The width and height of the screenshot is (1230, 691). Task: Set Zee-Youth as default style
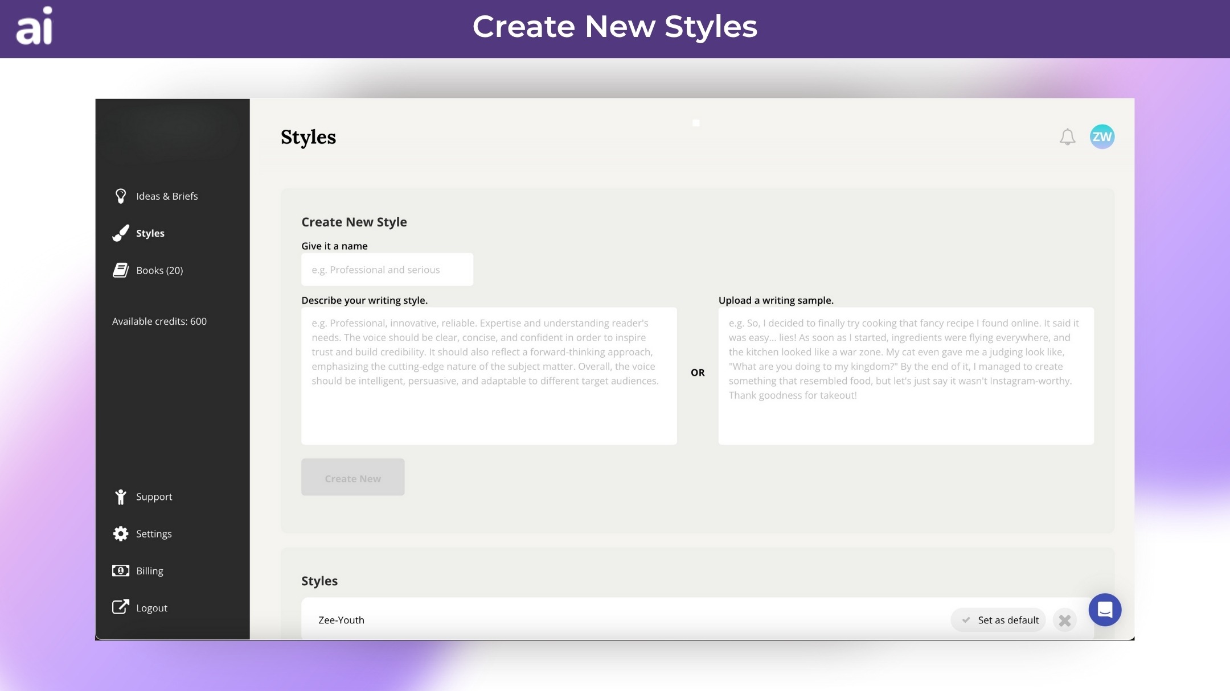998,620
